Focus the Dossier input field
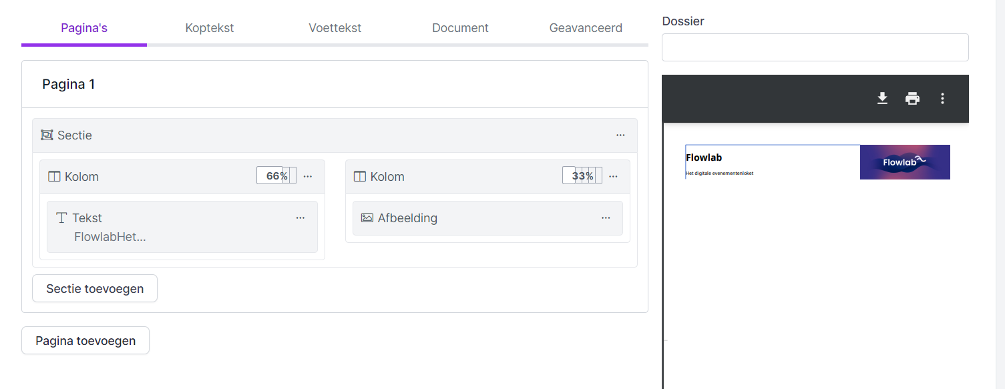Screen dimensions: 1005x389 pos(815,47)
